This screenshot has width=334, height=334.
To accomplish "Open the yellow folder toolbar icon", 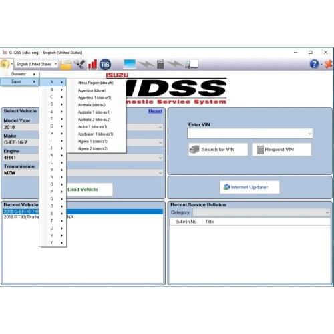I will [x=66, y=65].
